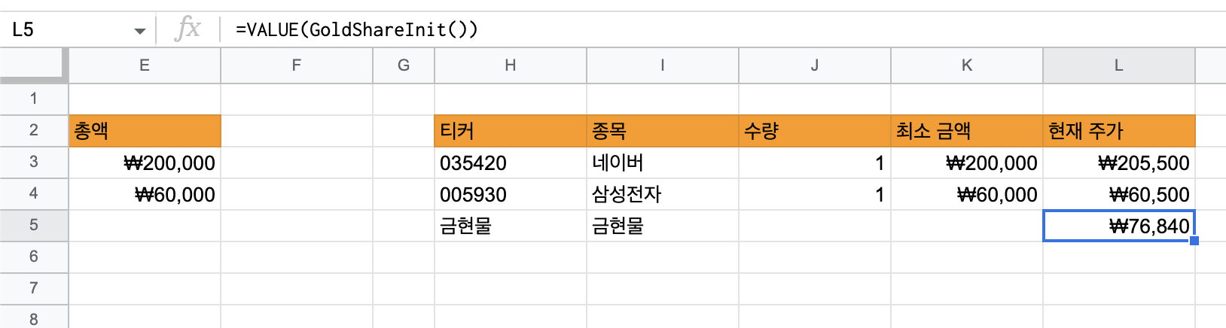Select the ₩76,840 cell
The image size is (1226, 328).
(1118, 226)
